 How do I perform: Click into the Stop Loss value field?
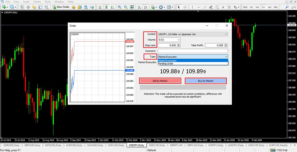coord(167,45)
